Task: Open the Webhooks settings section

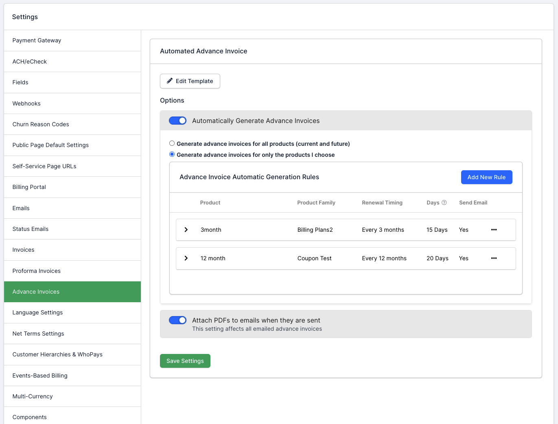Action: tap(26, 103)
